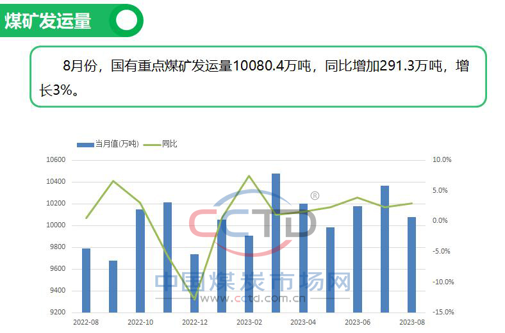Click the white circle in the green header
This screenshot has height=333, width=505.
pos(126,20)
